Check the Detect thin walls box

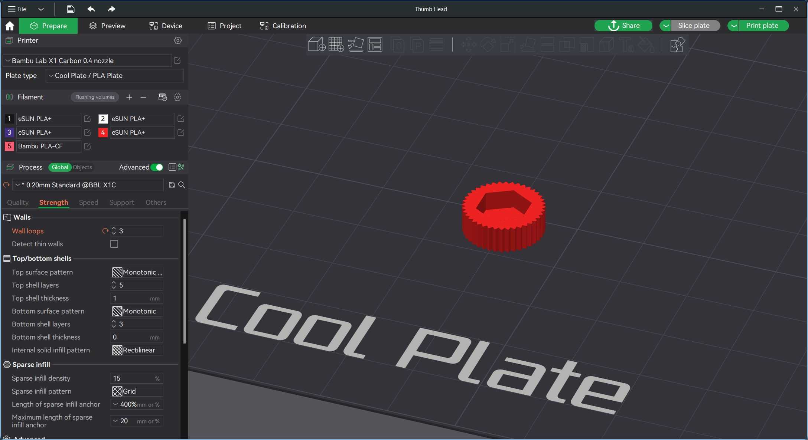pyautogui.click(x=114, y=244)
